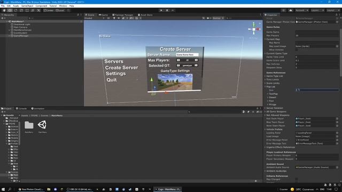Open Windows Start menu
Viewport: 342px width, 192px height.
point(3,189)
